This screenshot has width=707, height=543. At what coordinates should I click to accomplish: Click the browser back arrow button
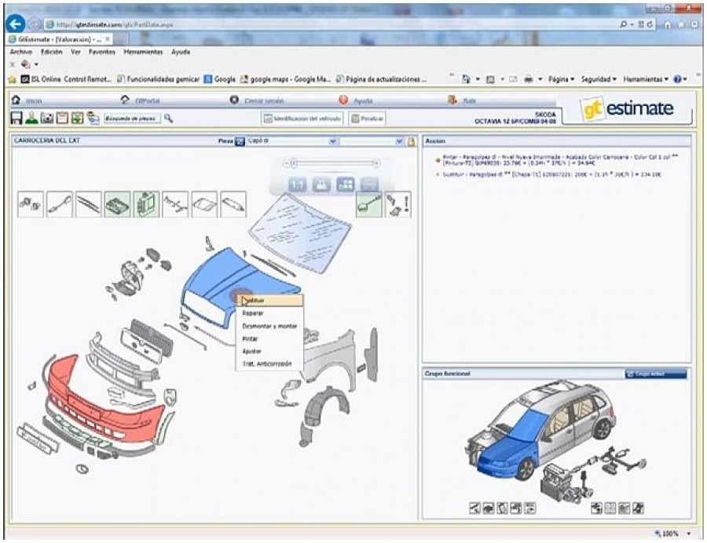click(x=16, y=24)
